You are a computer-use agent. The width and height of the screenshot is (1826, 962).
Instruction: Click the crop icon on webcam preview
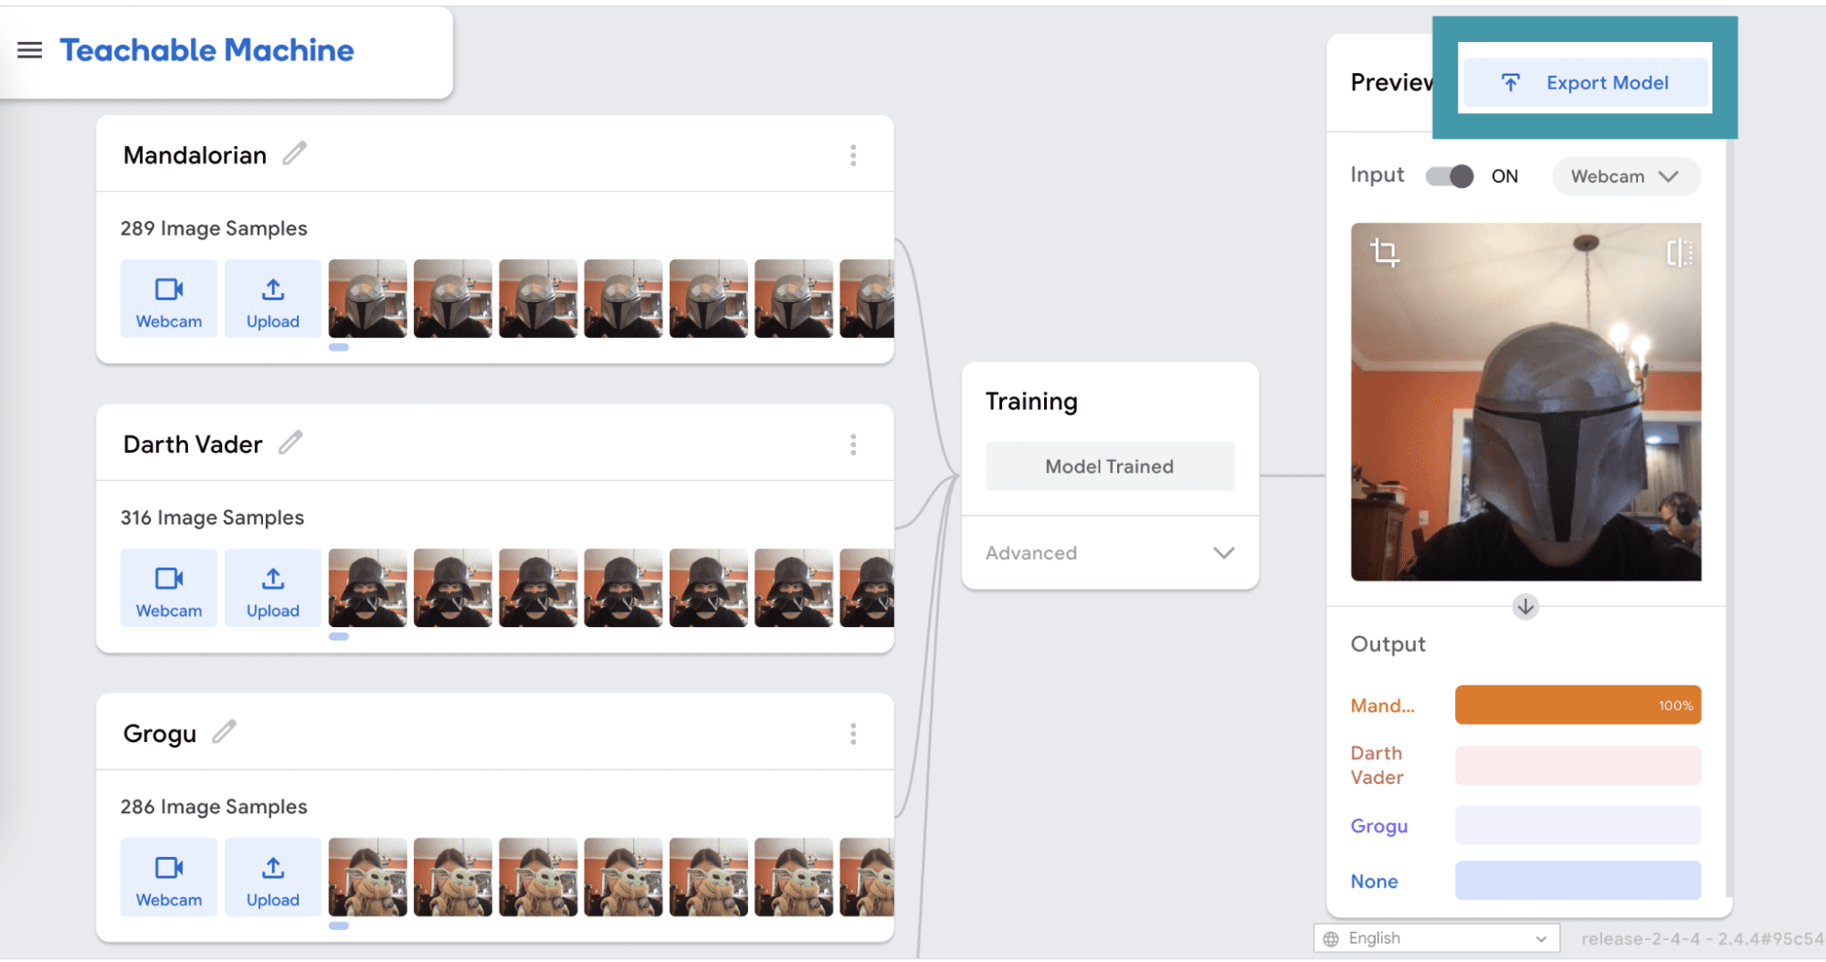[x=1385, y=252]
